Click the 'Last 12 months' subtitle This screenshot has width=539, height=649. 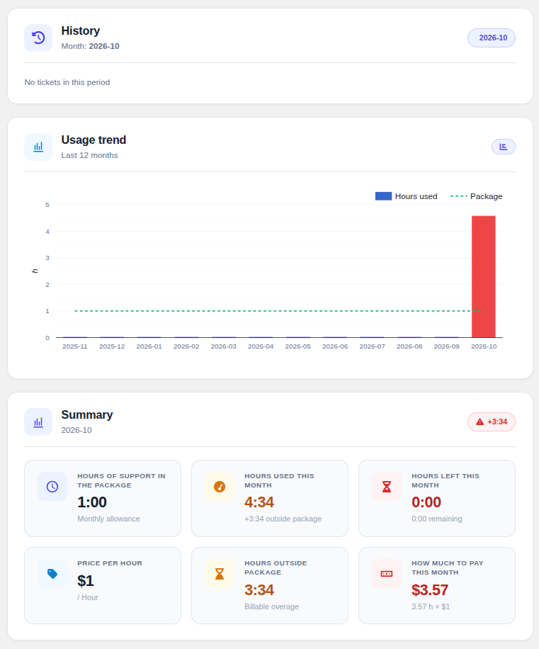coord(89,155)
